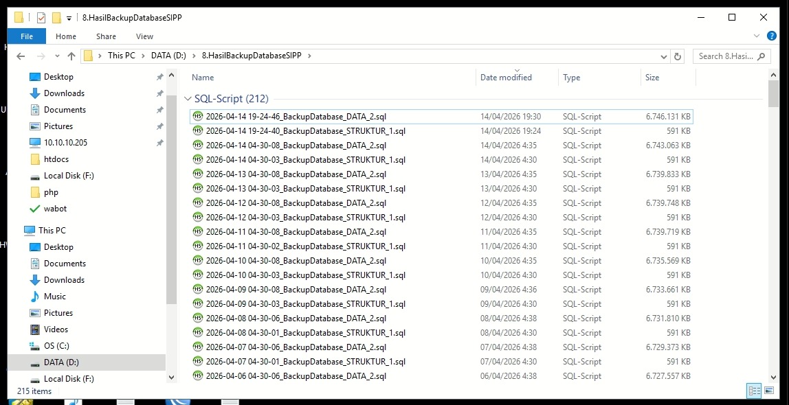789x405 pixels.
Task: Collapse the SQL-Script (212) group
Action: click(188, 99)
